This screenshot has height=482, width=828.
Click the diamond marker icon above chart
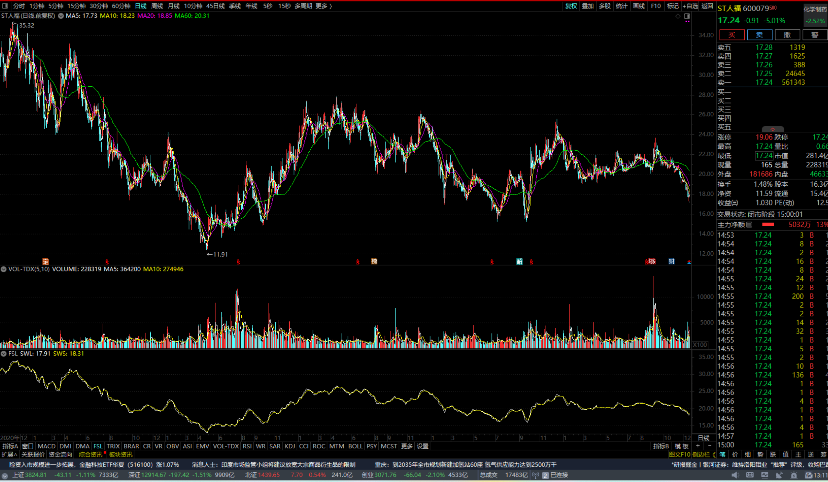678,16
